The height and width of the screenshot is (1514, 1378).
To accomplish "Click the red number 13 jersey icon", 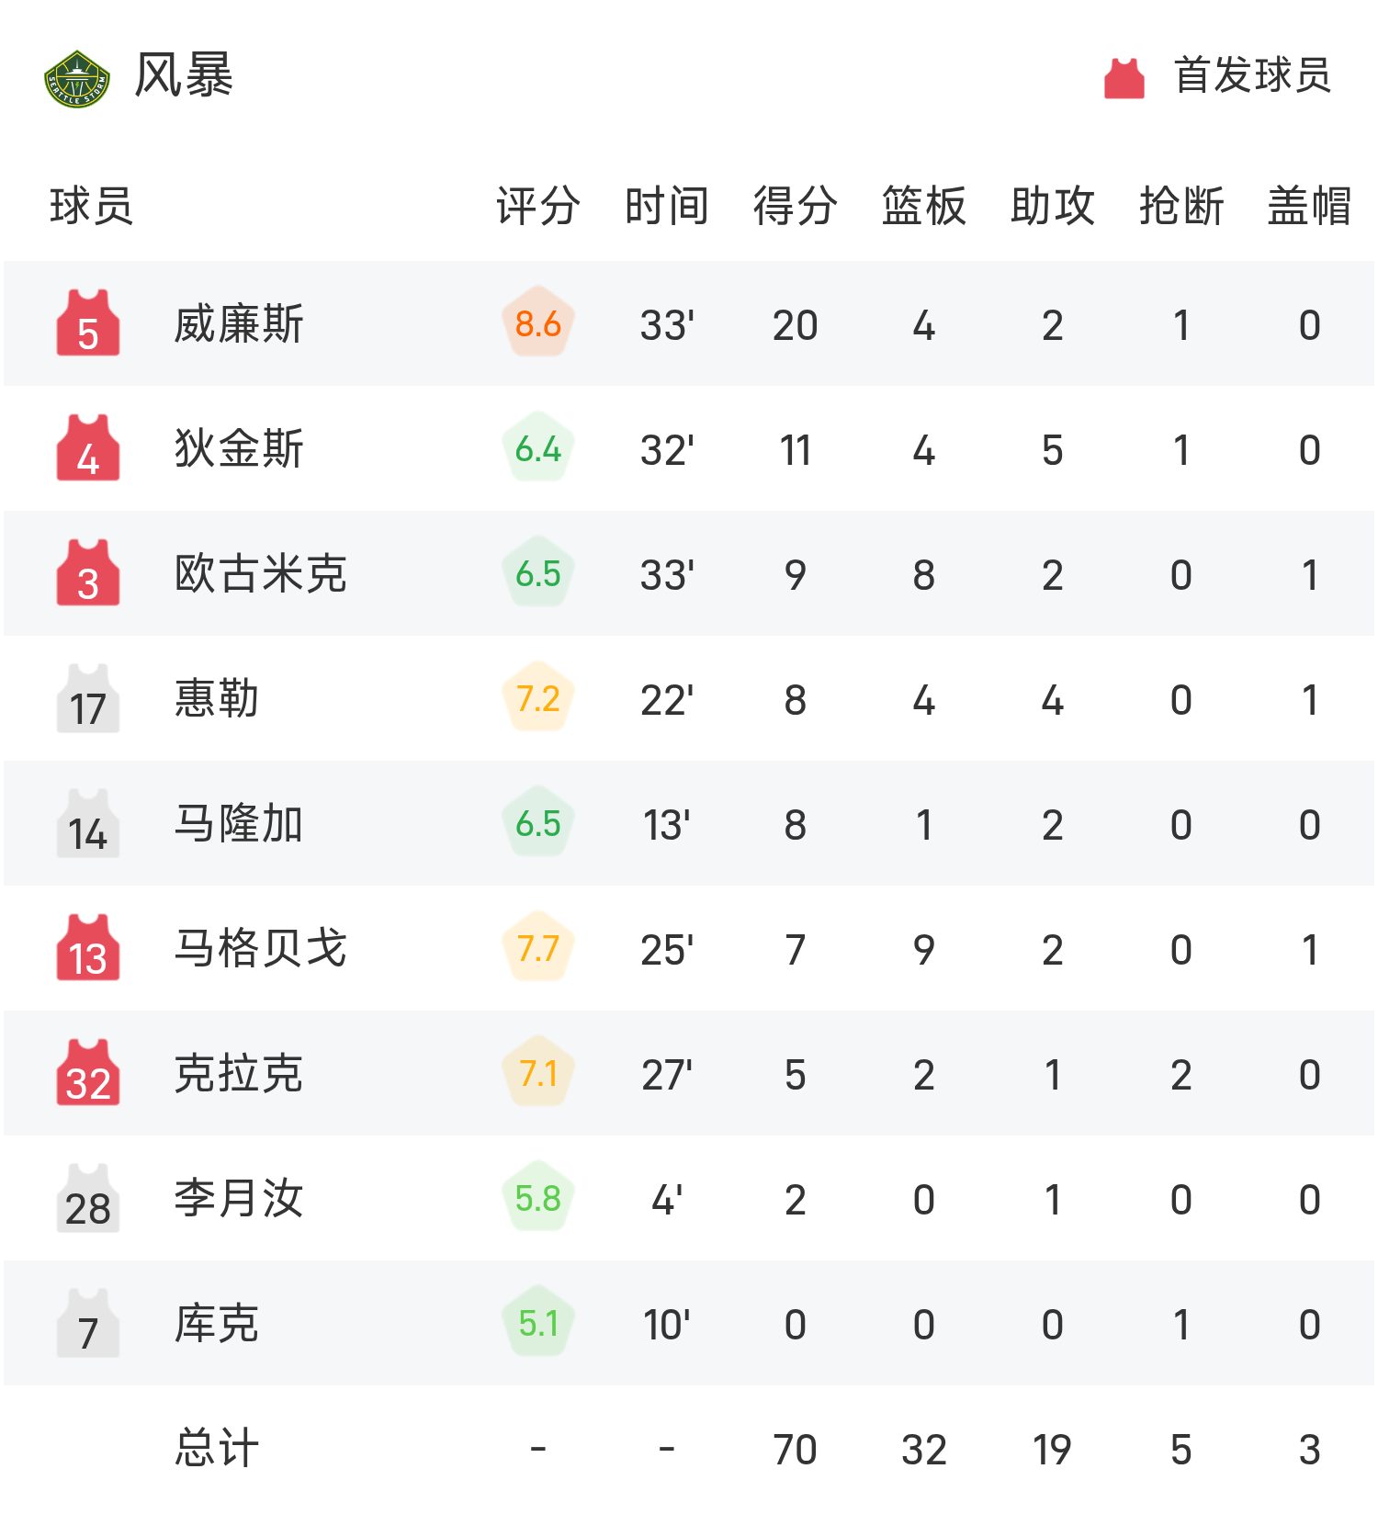I will pos(88,948).
